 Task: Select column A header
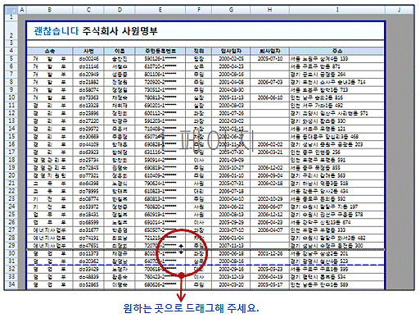point(22,10)
